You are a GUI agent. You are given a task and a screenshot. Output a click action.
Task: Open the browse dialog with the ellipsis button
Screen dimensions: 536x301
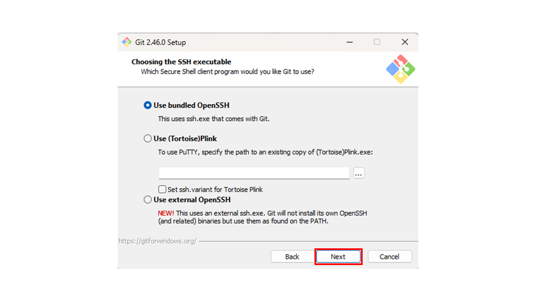359,173
